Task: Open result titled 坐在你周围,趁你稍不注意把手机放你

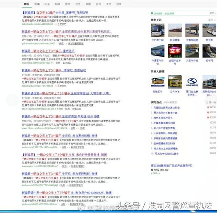Action: (x=67, y=31)
